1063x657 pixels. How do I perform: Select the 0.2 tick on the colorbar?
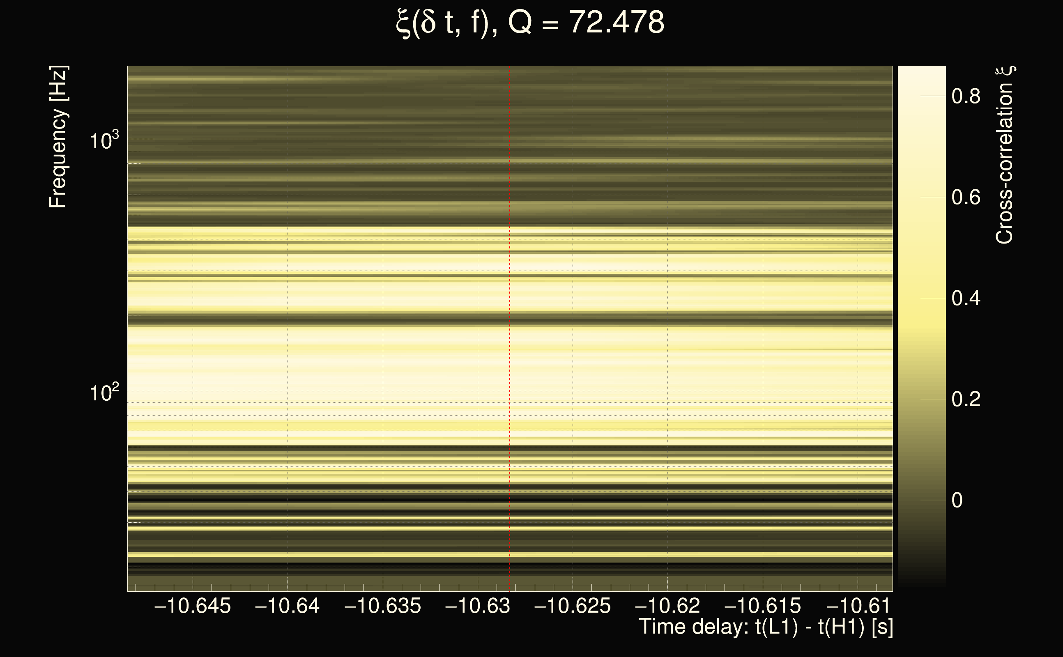coord(966,399)
